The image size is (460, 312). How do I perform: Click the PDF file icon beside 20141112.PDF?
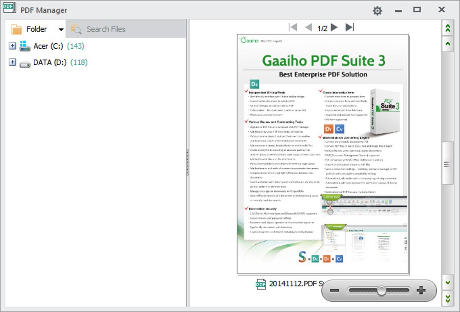point(261,284)
